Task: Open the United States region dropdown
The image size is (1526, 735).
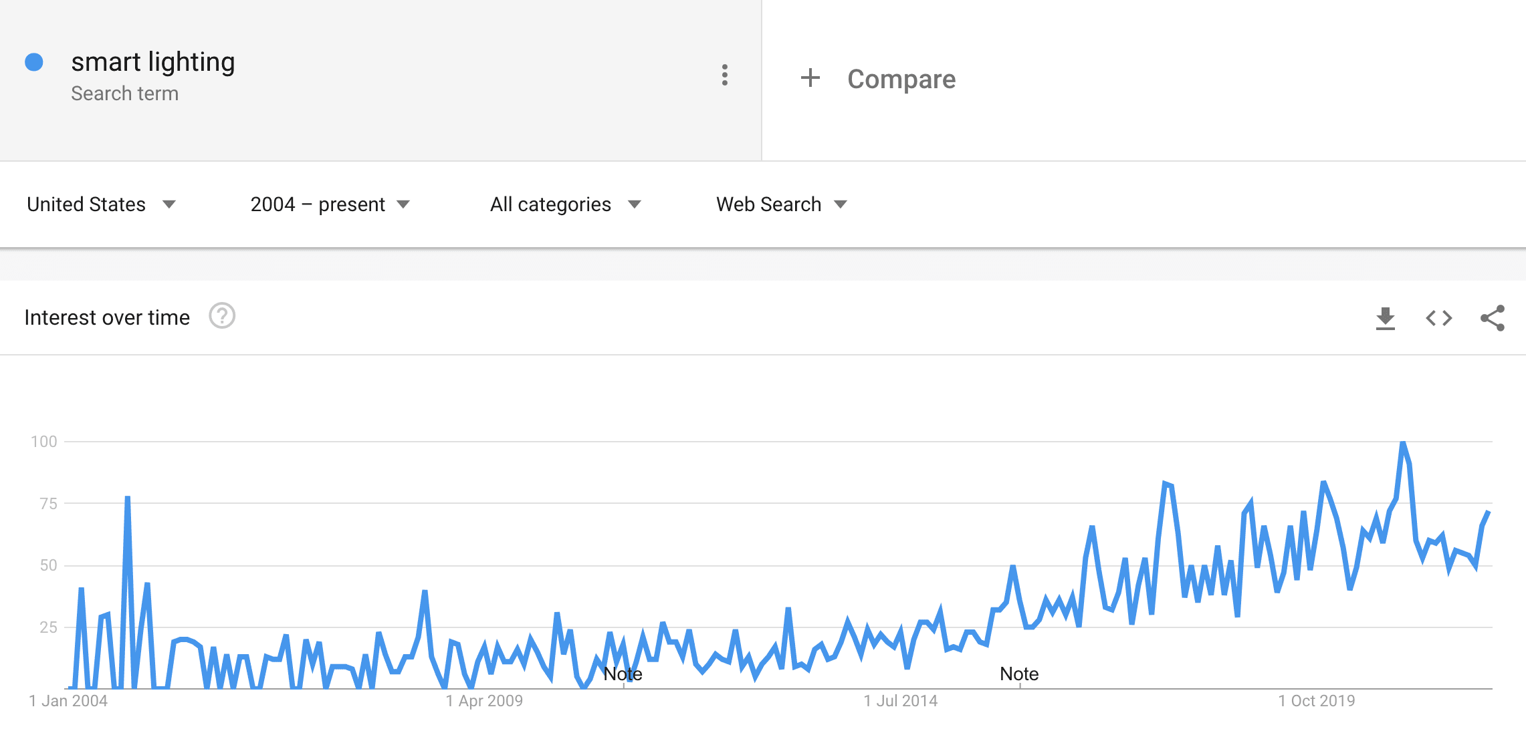Action: pos(101,204)
